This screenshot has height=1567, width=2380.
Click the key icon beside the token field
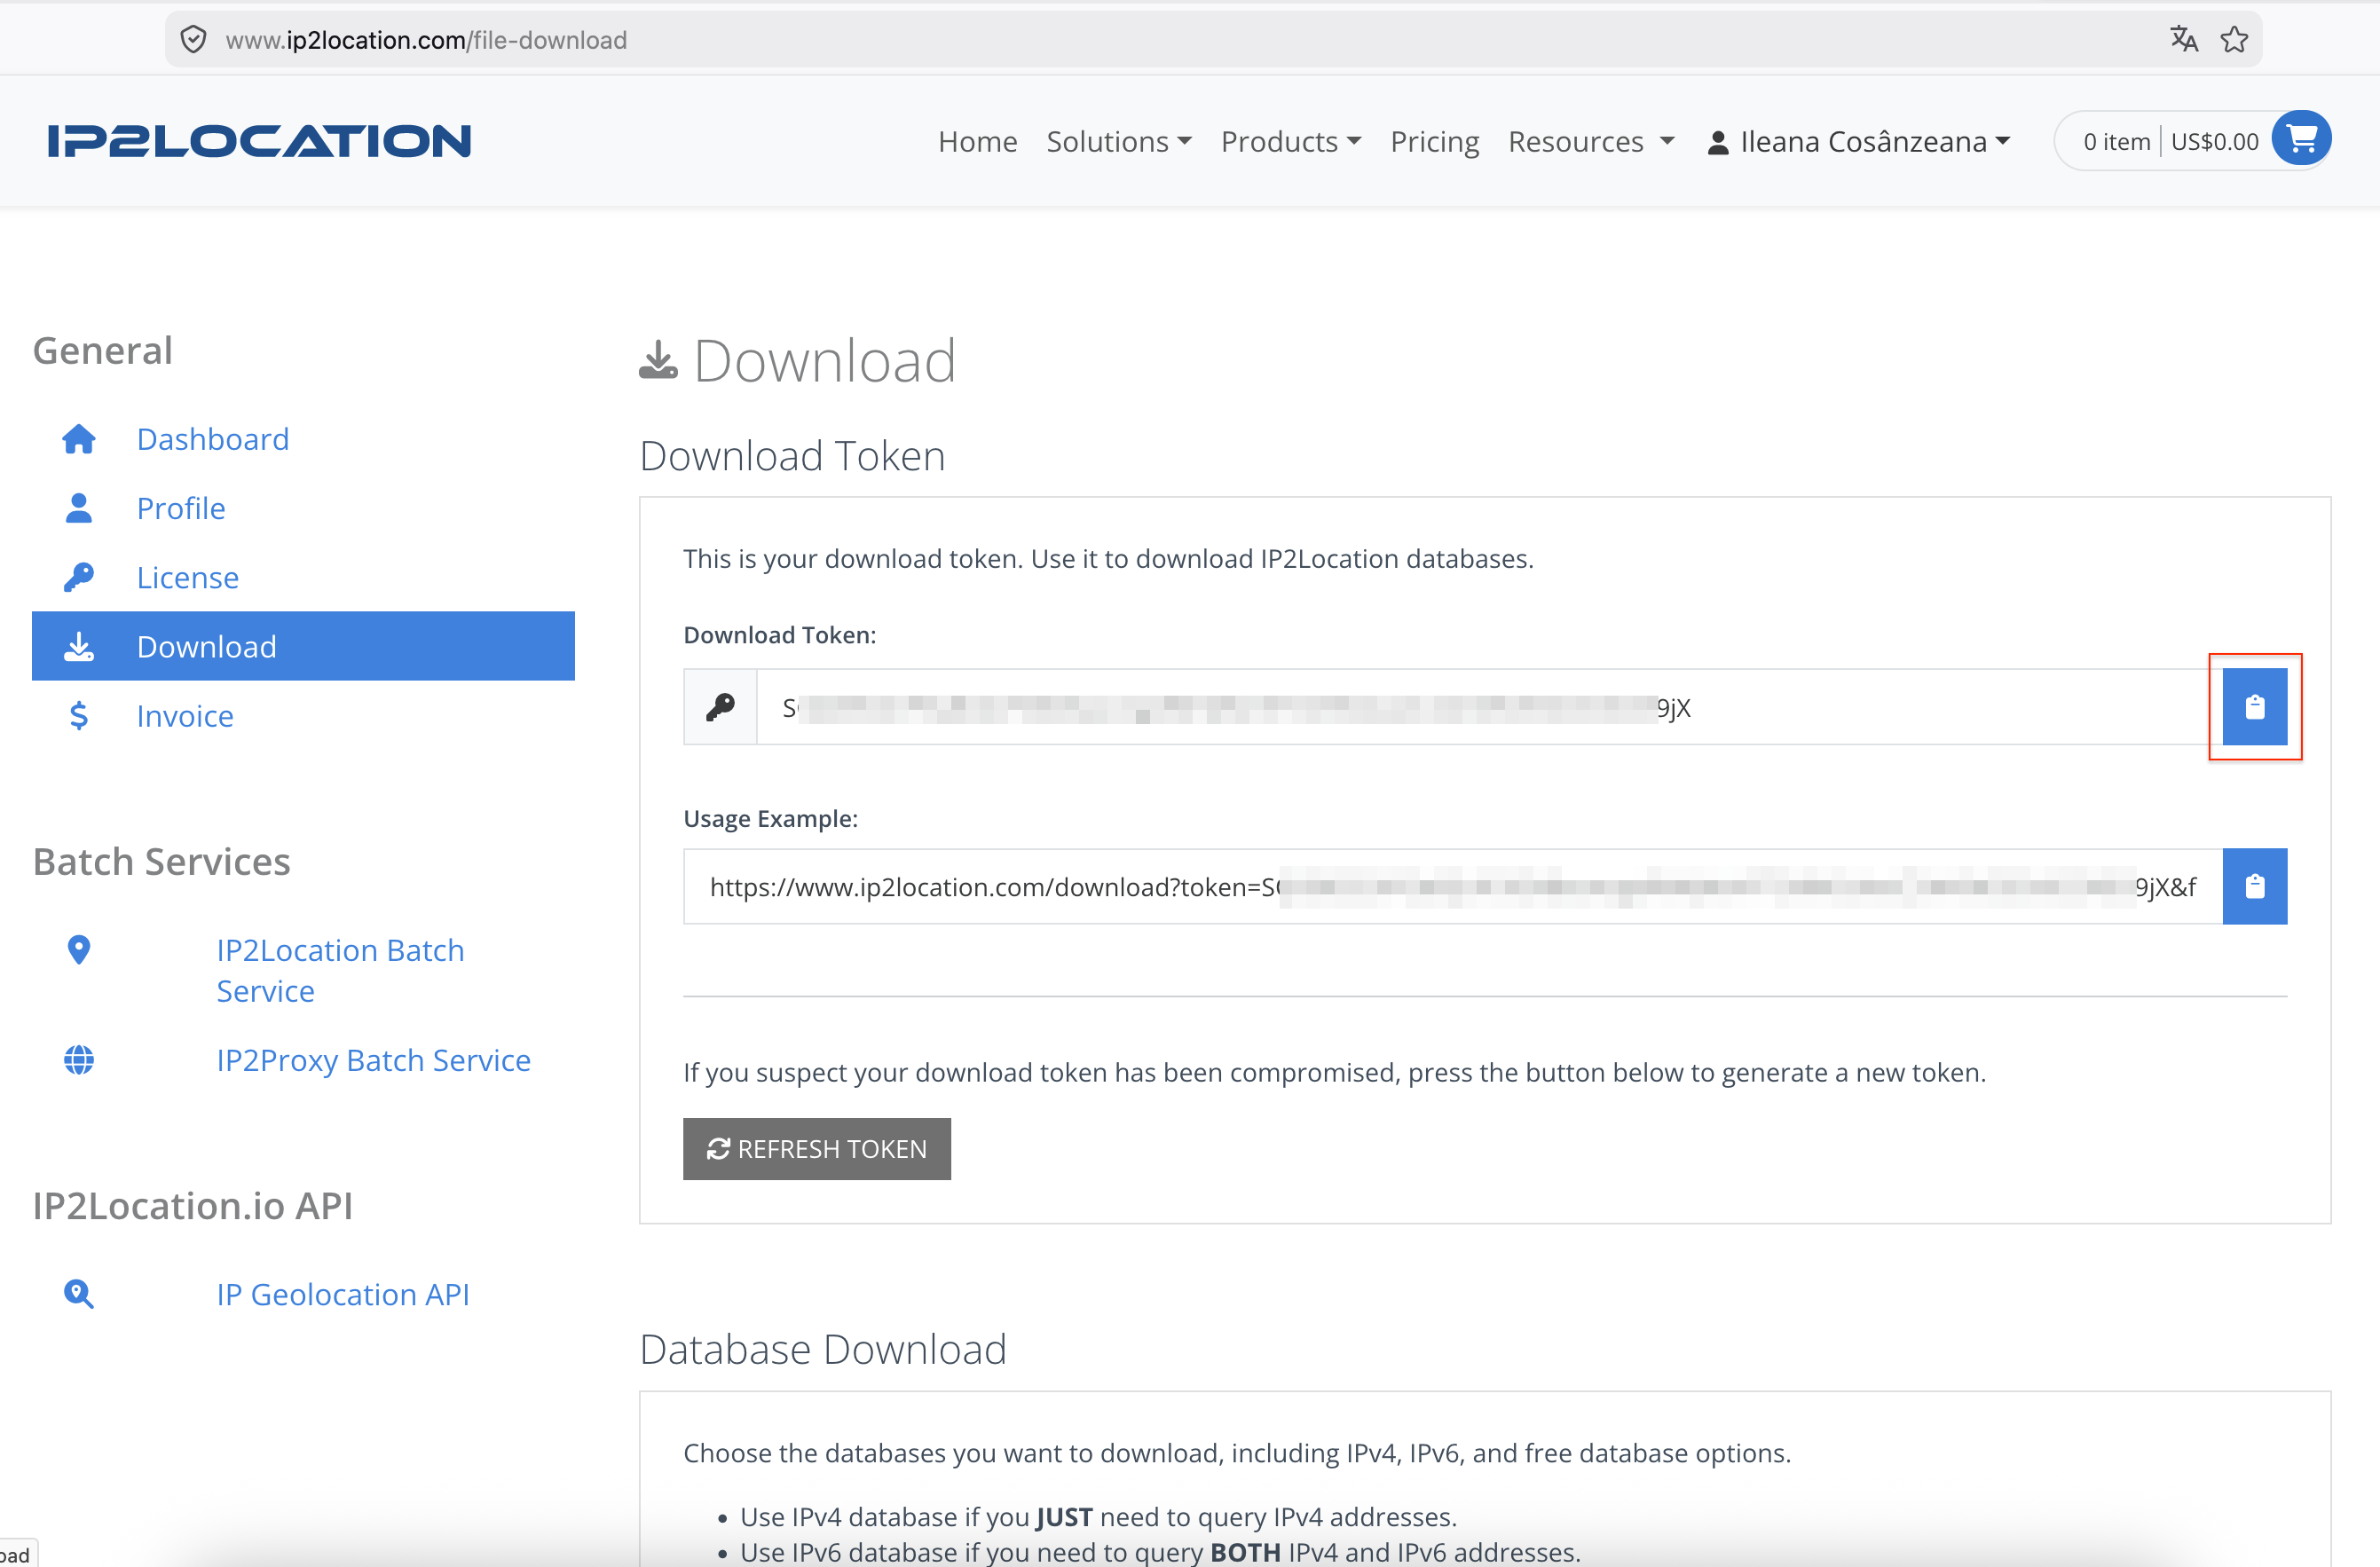click(720, 707)
